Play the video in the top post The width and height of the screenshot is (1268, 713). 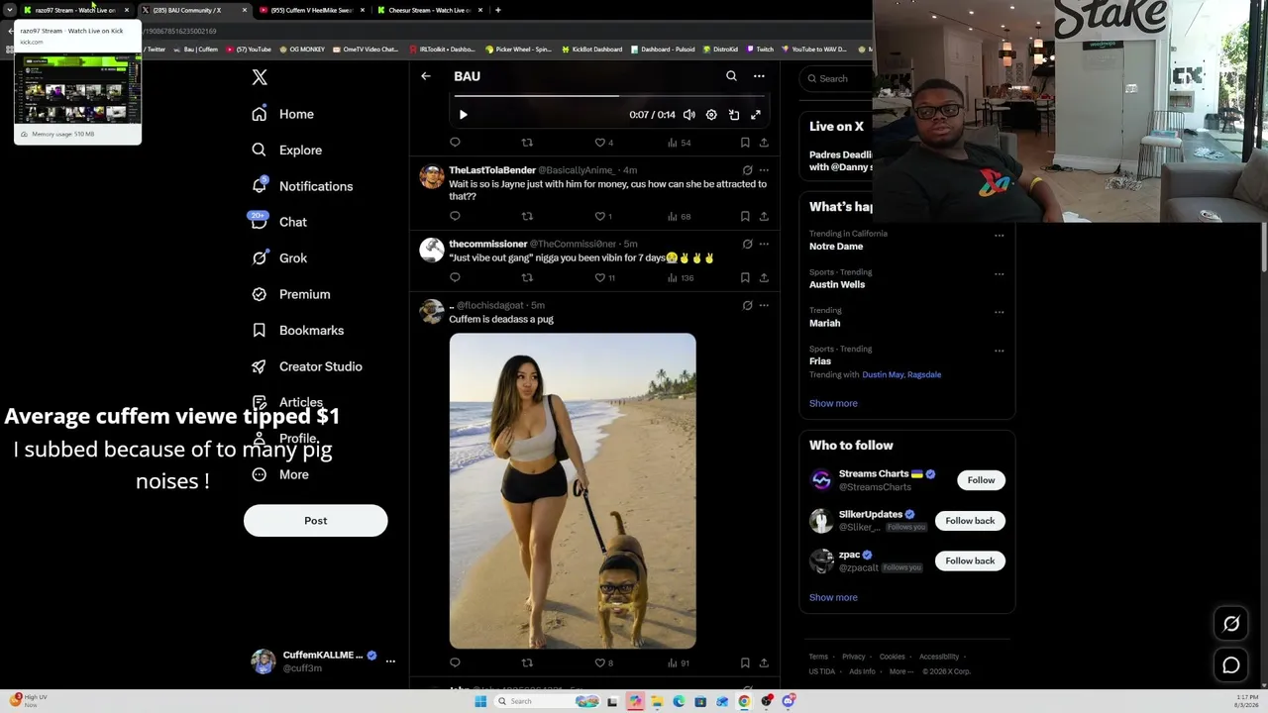click(x=464, y=115)
